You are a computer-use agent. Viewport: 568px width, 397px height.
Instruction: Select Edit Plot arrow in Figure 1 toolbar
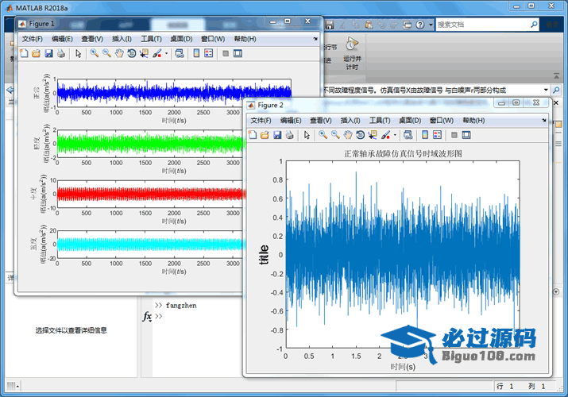78,53
